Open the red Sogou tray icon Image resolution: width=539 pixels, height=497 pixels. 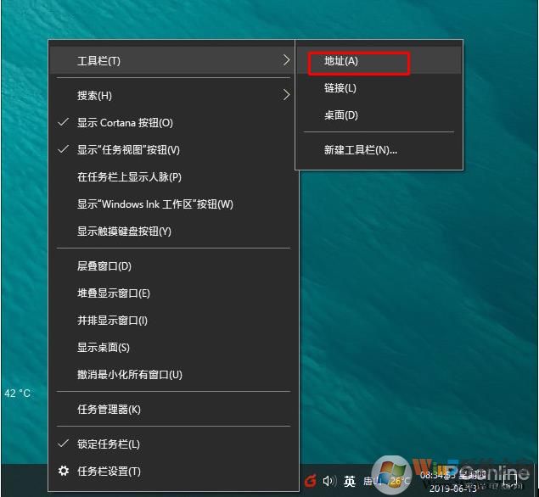pos(311,481)
